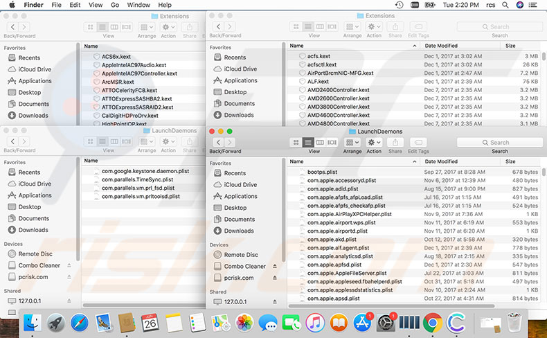Image resolution: width=547 pixels, height=338 pixels.
Task: Open Messages from the Dock
Action: [x=268, y=323]
